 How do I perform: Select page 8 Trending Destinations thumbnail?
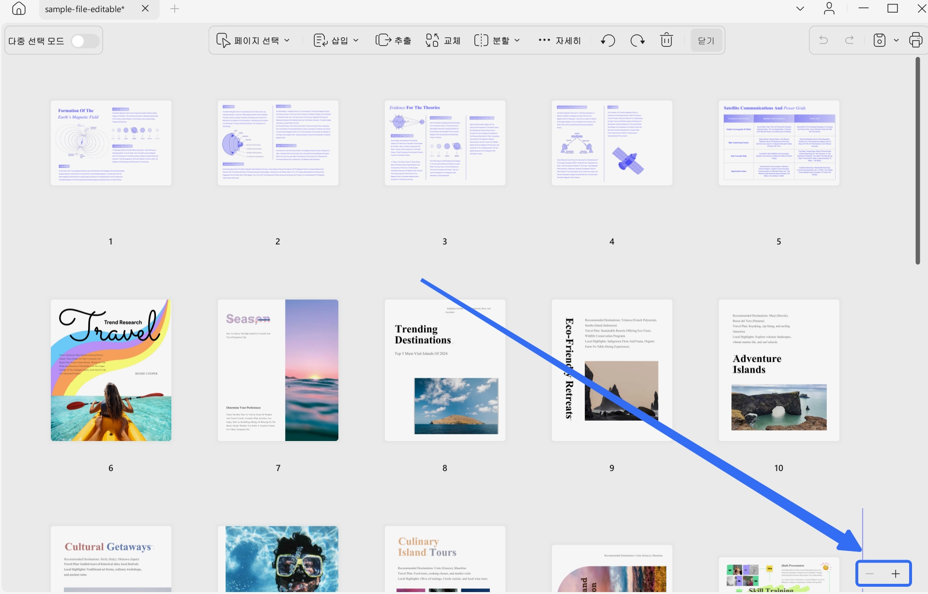[x=445, y=370]
